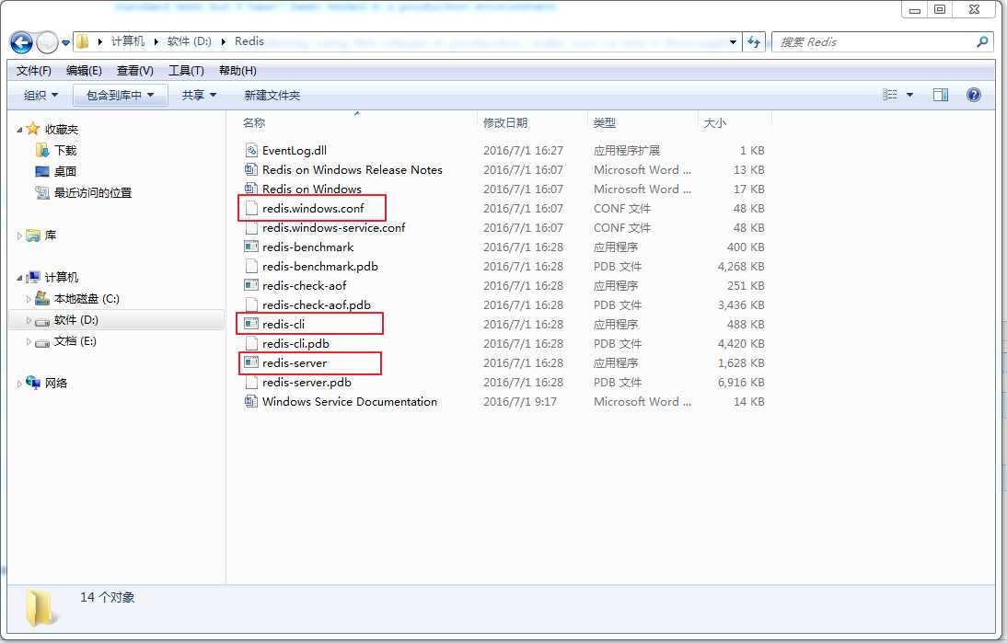The width and height of the screenshot is (1007, 643).
Task: Click the 应用程序扩展 type cell
Action: (626, 150)
